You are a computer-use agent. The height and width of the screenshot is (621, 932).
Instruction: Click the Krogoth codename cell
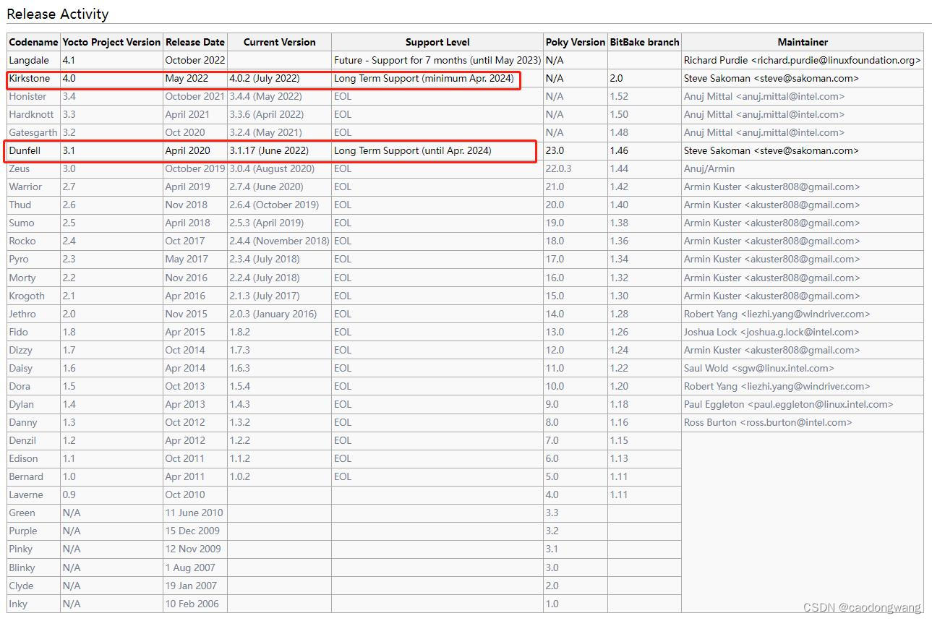click(x=33, y=296)
